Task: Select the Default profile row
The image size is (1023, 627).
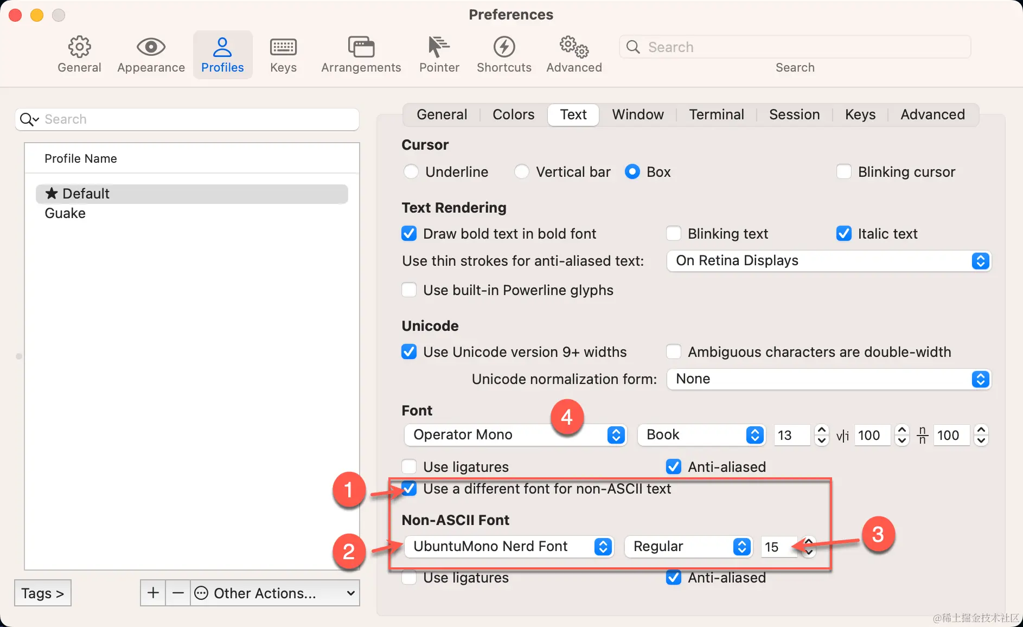Action: [x=192, y=194]
